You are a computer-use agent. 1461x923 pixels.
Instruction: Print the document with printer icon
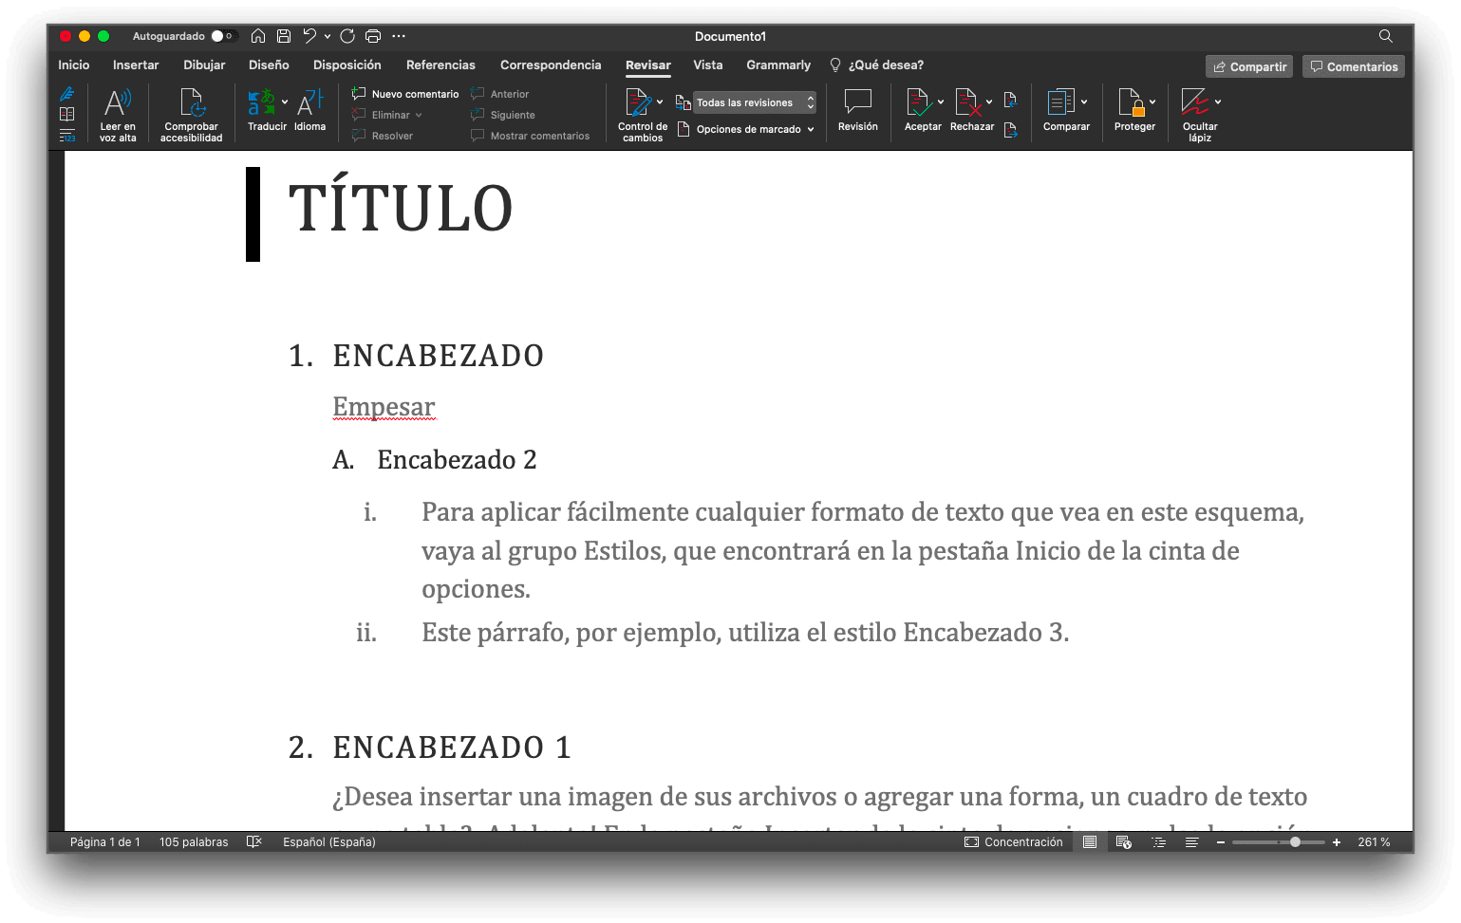[373, 36]
